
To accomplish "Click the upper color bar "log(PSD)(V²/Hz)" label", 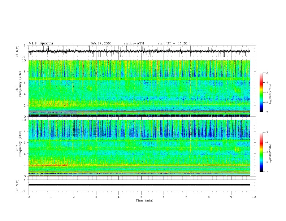I will [x=270, y=94].
